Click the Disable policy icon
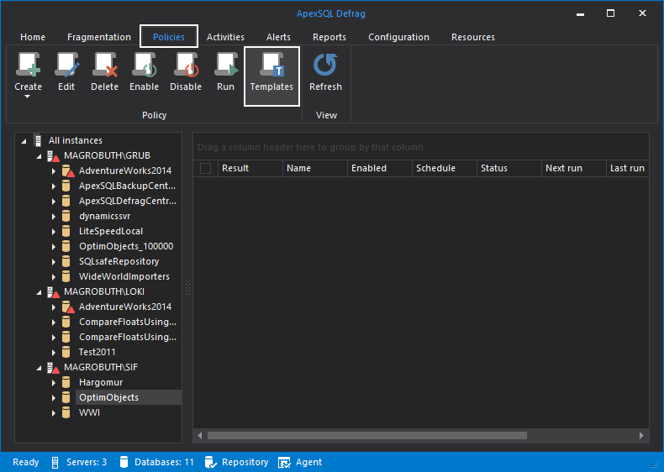 pos(186,65)
